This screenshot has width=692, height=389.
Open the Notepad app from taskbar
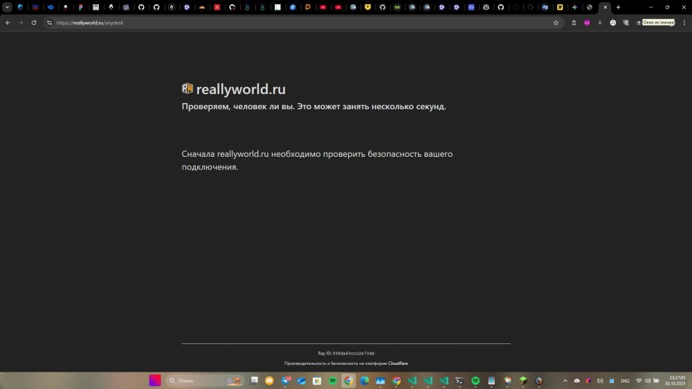coord(491,381)
